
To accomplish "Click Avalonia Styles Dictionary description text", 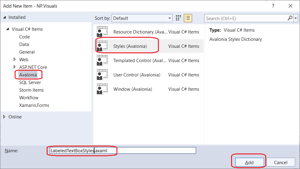I will click(236, 39).
